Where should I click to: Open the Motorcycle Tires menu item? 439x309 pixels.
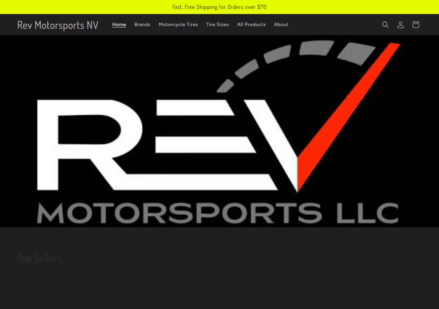pyautogui.click(x=178, y=24)
